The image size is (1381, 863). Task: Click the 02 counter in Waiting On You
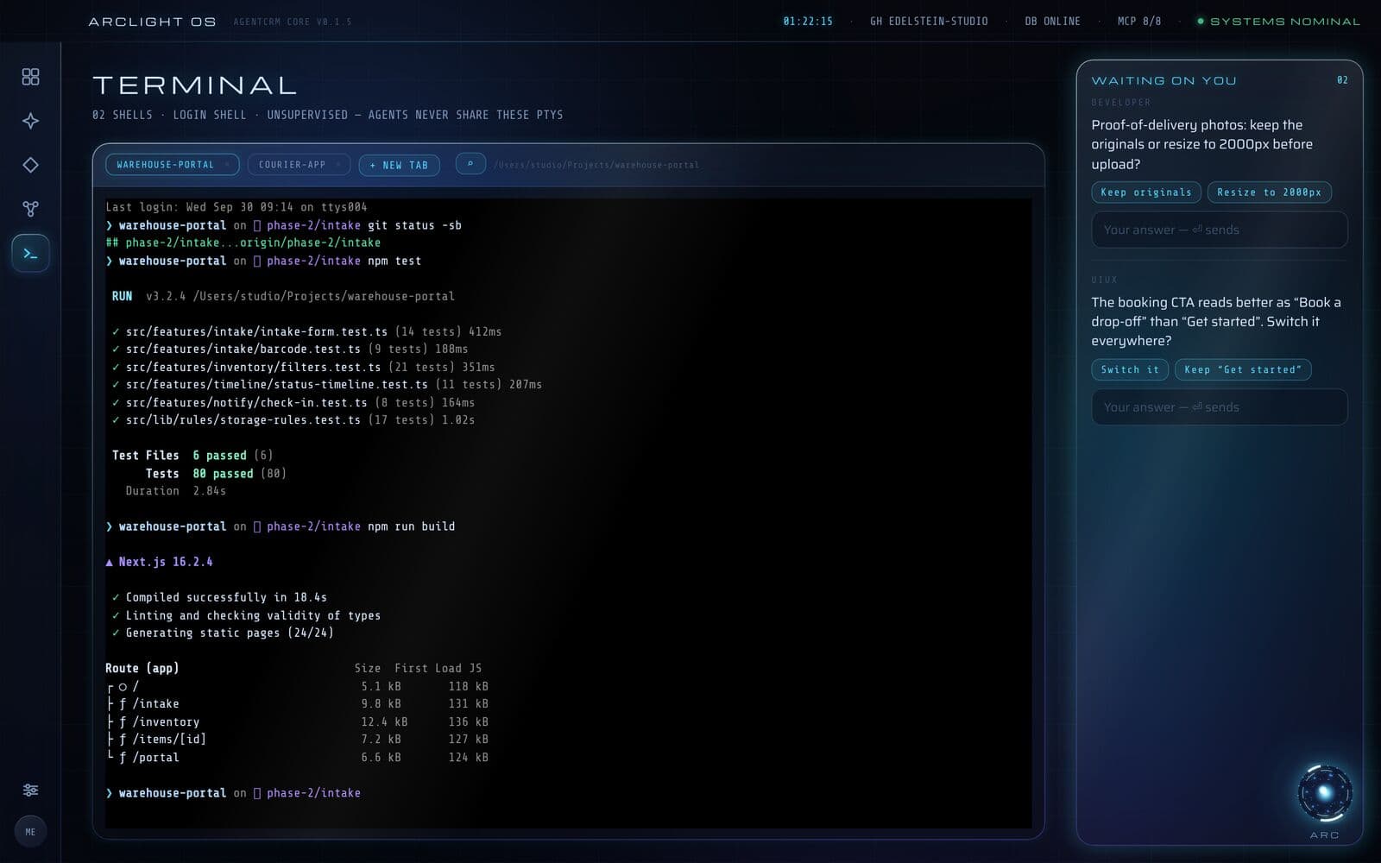pos(1342,80)
